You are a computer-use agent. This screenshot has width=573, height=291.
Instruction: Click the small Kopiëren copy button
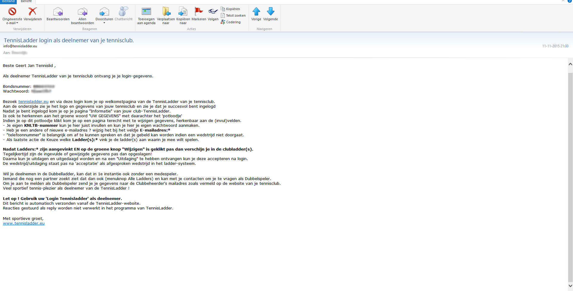point(230,9)
